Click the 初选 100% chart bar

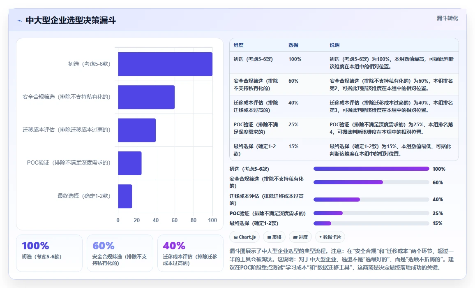(165, 64)
